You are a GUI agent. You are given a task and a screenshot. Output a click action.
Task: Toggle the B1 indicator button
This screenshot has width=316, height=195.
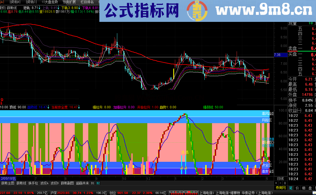(x=93, y=183)
